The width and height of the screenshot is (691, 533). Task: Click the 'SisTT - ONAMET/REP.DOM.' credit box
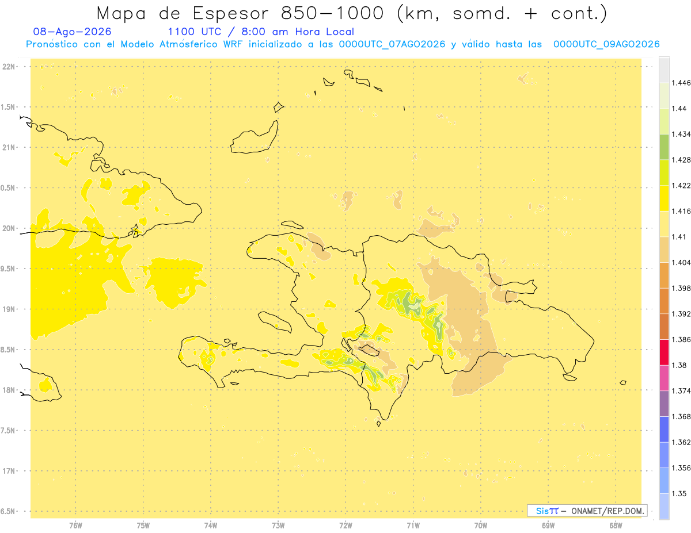(587, 511)
